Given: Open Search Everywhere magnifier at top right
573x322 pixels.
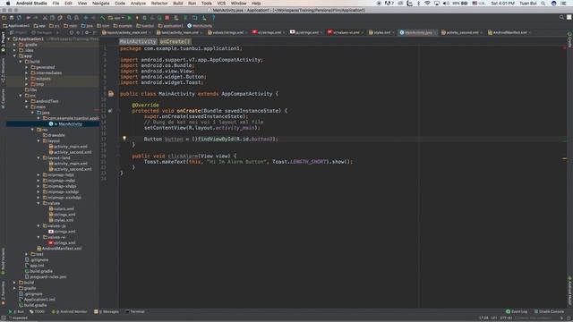Looking at the screenshot, I should click(x=561, y=17).
